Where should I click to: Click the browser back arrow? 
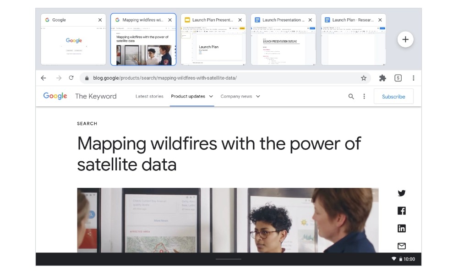pos(44,78)
